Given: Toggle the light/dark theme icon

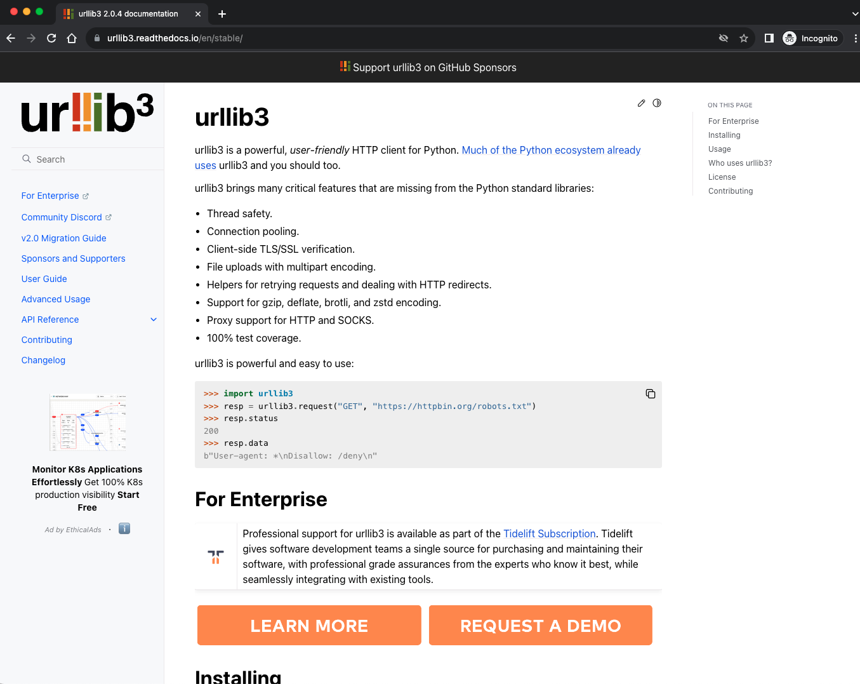Looking at the screenshot, I should click(x=657, y=103).
